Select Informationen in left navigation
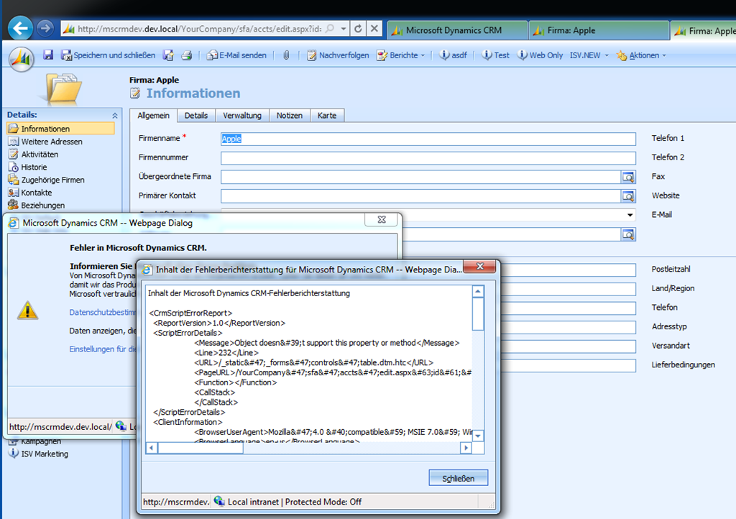This screenshot has height=519, width=736. coord(60,129)
